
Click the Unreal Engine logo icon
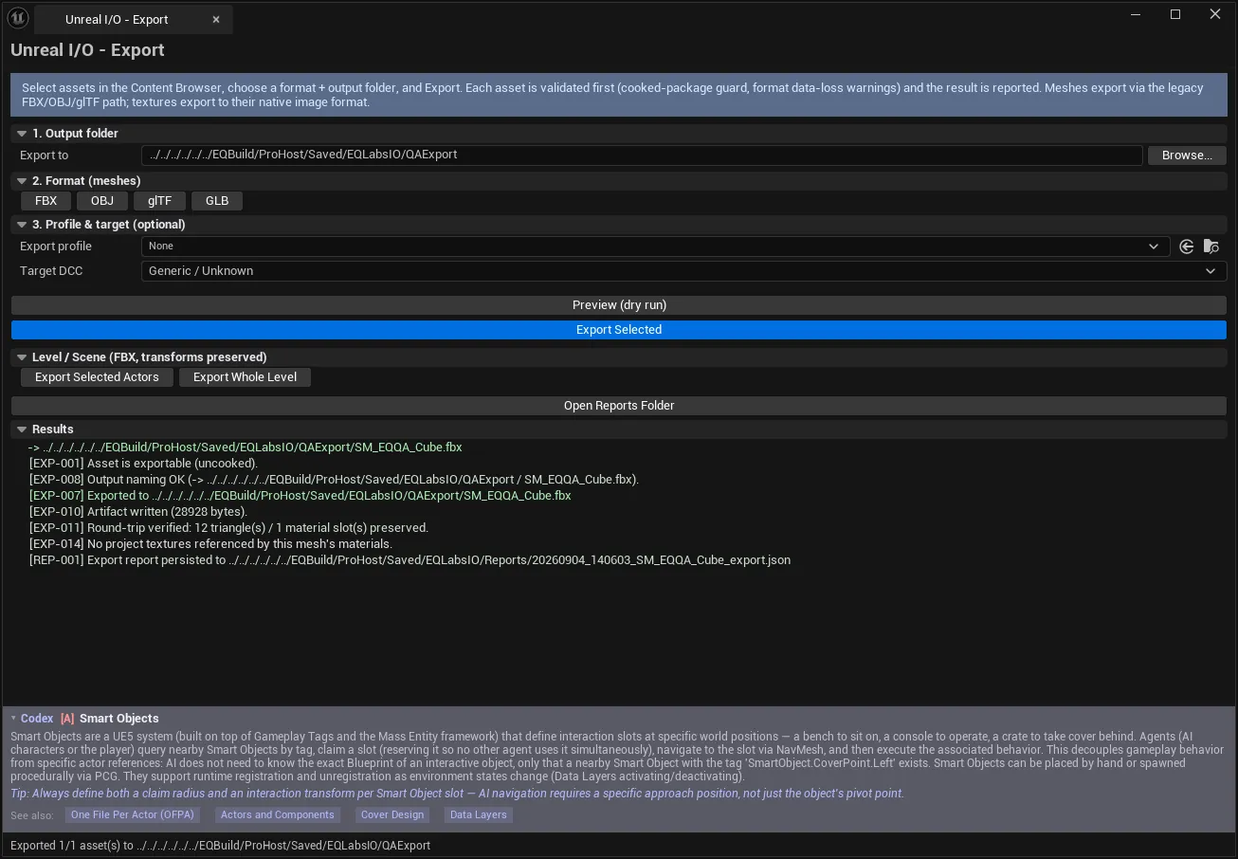click(18, 19)
